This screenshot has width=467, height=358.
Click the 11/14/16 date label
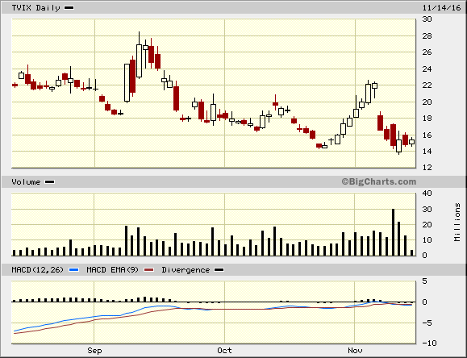click(442, 8)
